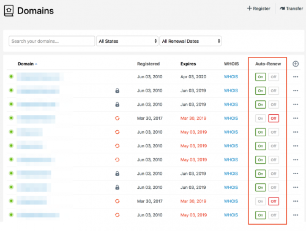306x231 pixels.
Task: Open more options for Apr 03, 2020 domain
Action: click(296, 77)
